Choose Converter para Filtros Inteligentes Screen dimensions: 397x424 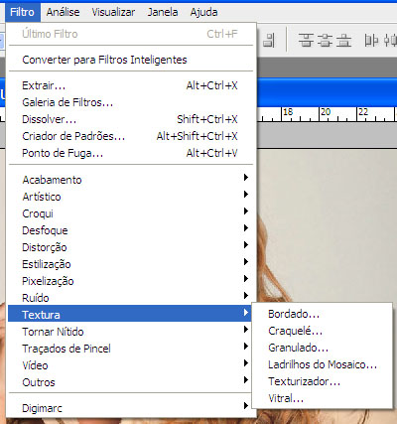[x=131, y=60]
